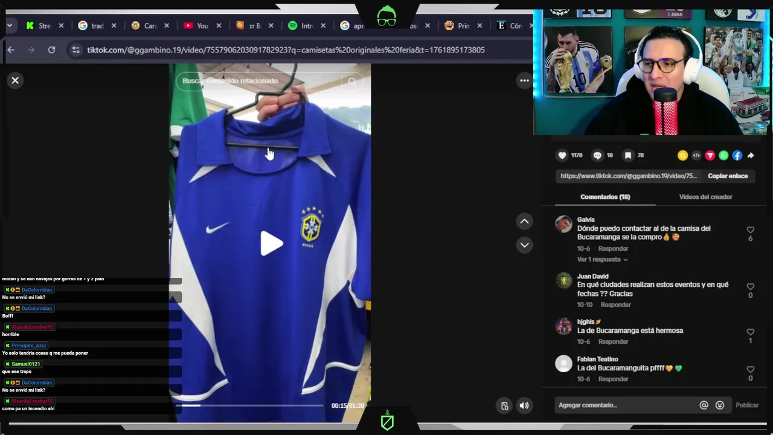773x435 pixels.
Task: Like the comment by Juan David
Action: 751,286
